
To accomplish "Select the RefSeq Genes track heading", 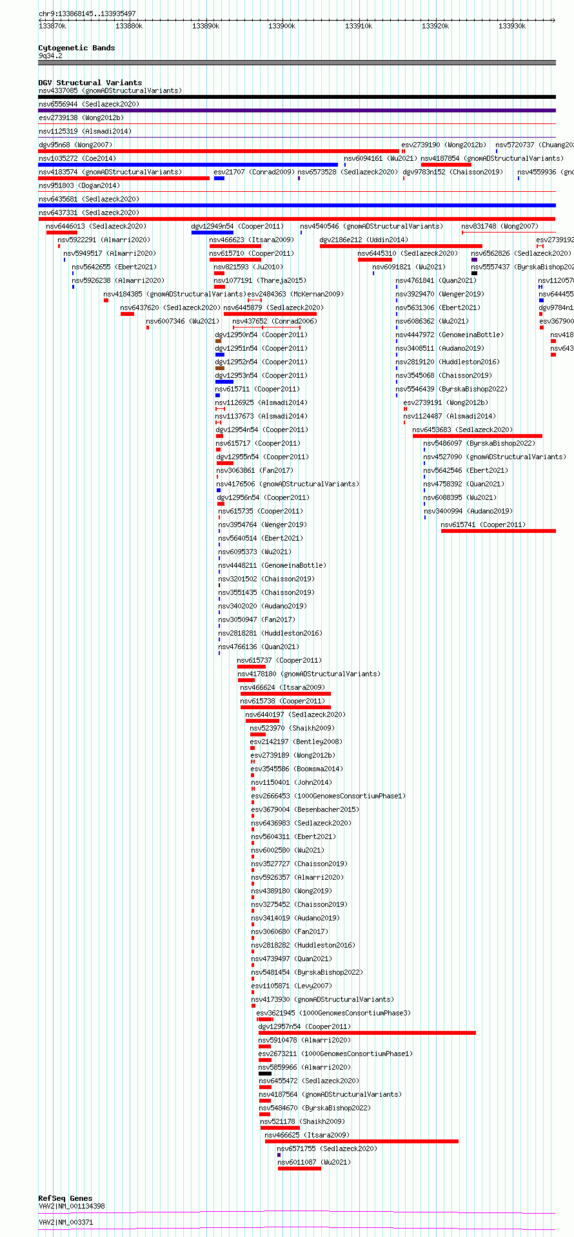I will click(65, 1198).
